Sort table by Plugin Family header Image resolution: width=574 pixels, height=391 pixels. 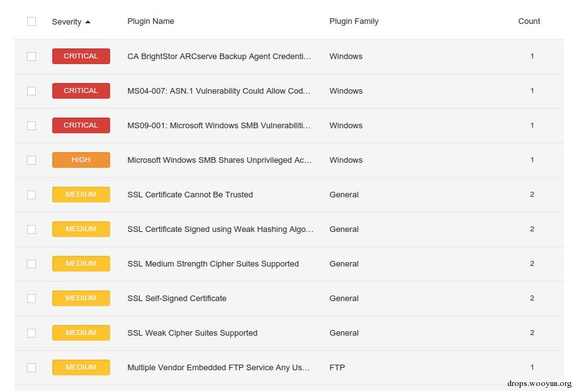[x=354, y=21]
